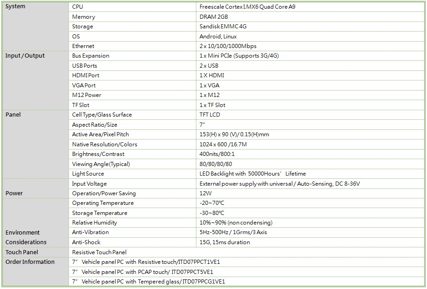Click the 'Resistive Touch Panel' value
The height and width of the screenshot is (289, 427).
99,252
